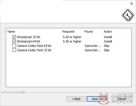136x106 pixels.
Task: Click Install action for Ghostscript 32 bit
Action: tap(108, 37)
